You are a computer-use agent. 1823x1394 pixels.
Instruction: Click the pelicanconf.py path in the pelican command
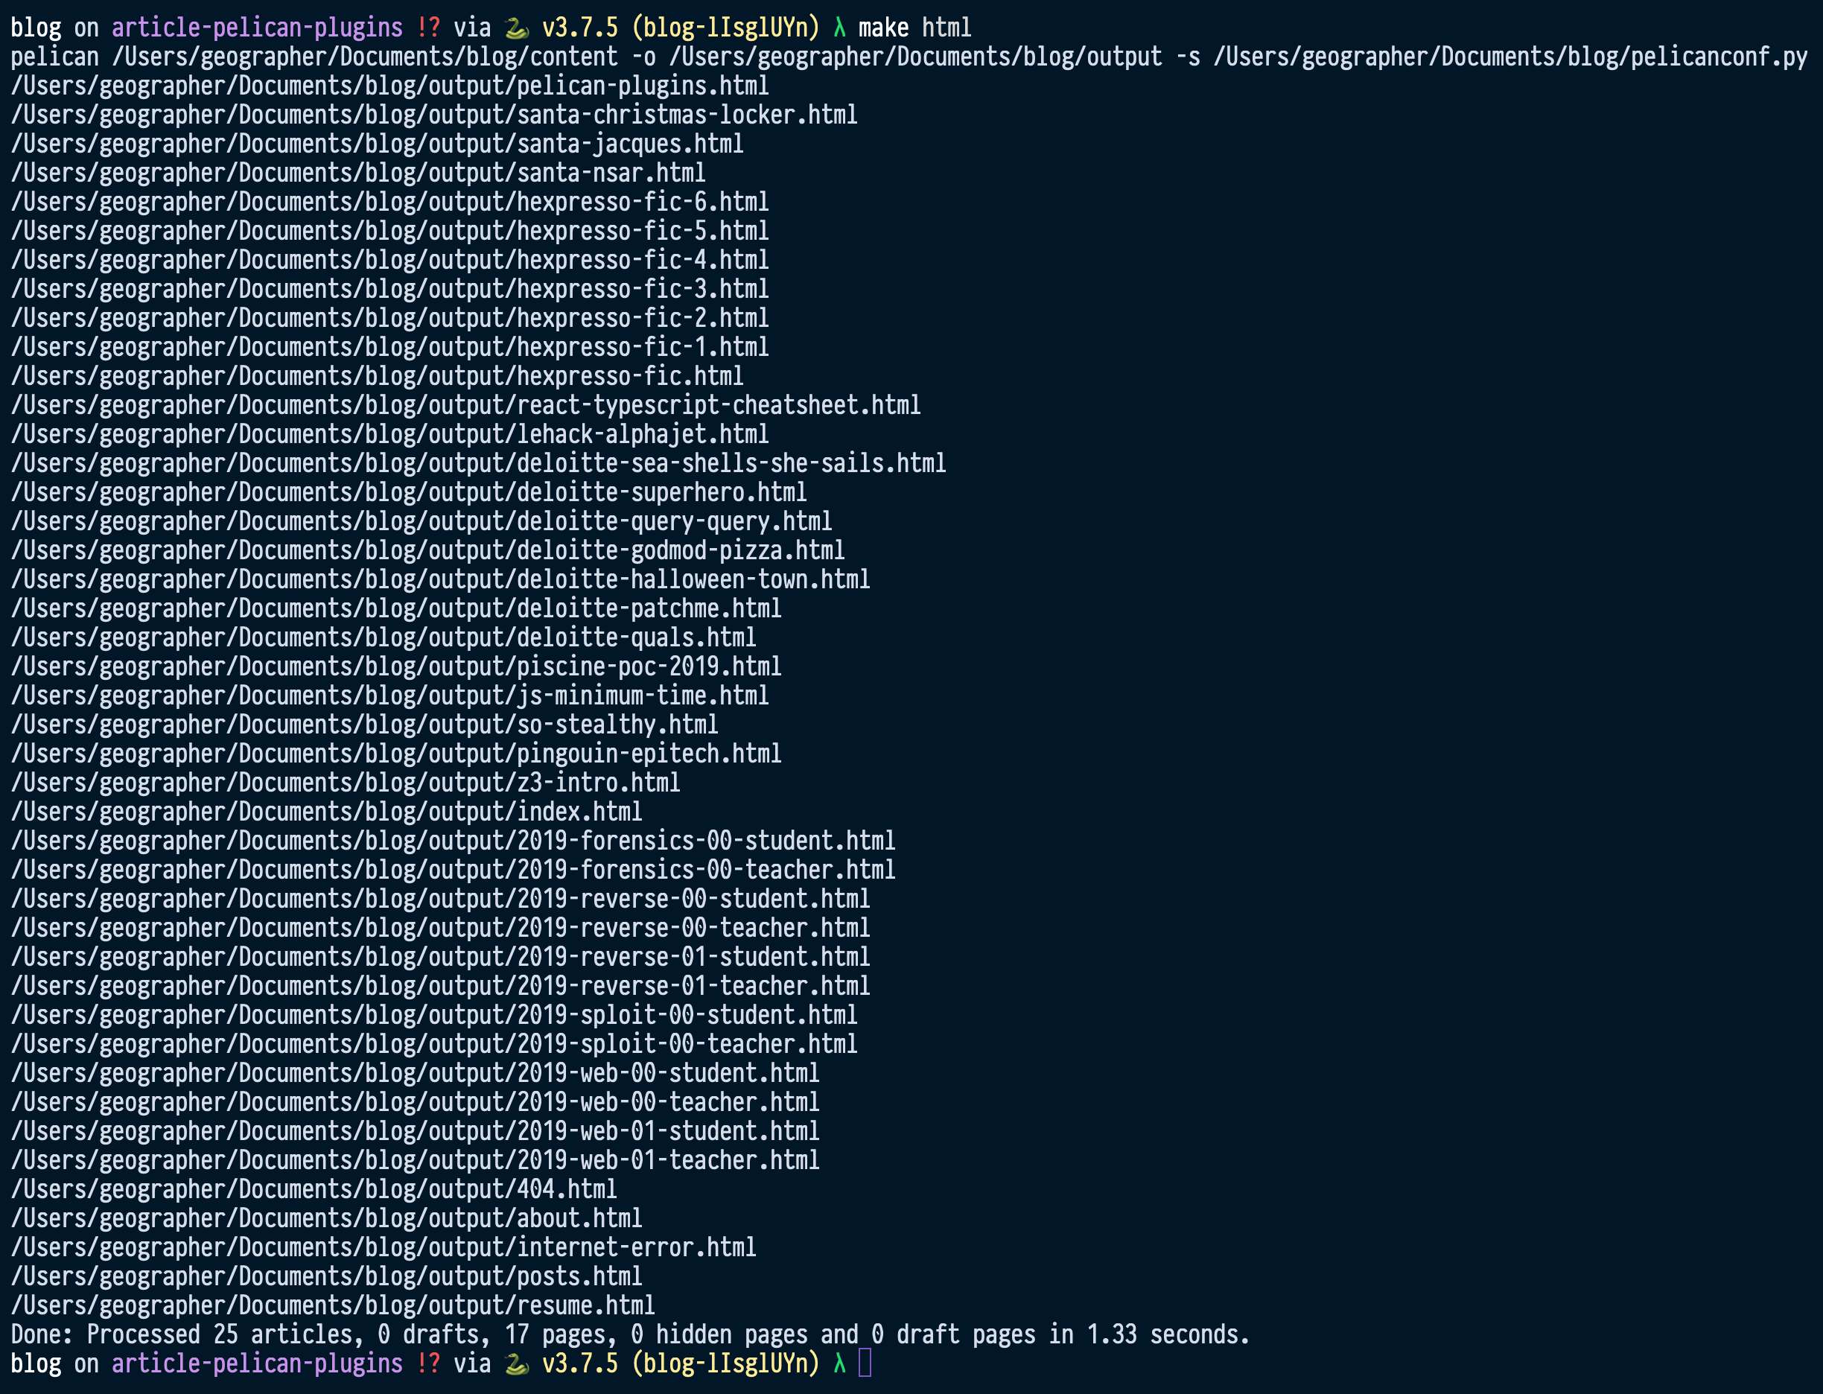tap(1509, 57)
